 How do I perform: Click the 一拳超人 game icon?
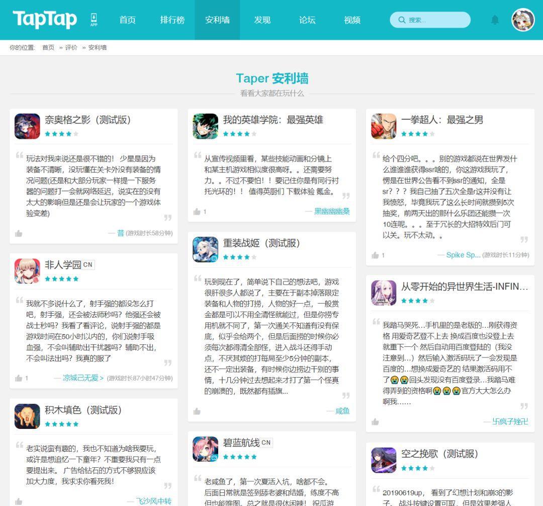(x=384, y=126)
